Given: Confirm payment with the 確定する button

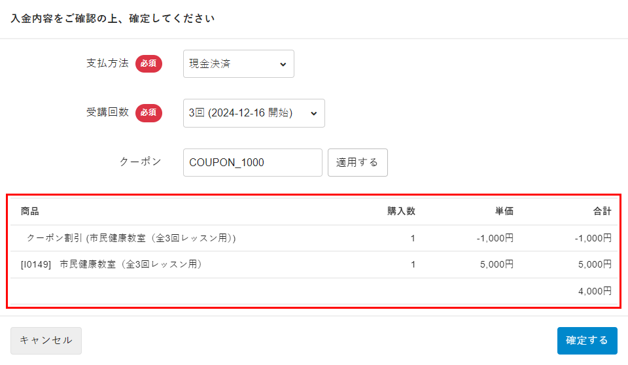Looking at the screenshot, I should click(x=587, y=340).
